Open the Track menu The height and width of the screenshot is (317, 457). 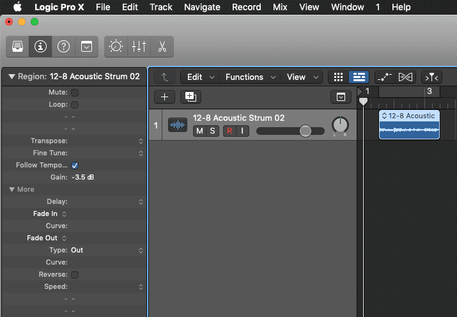[x=161, y=7]
